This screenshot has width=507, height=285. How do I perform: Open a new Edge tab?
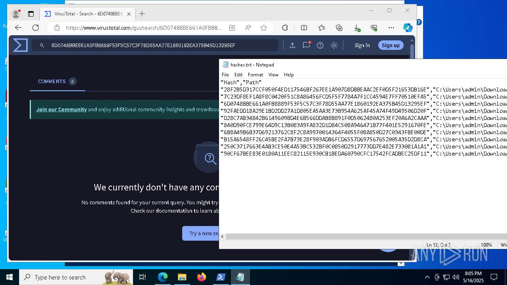[142, 14]
